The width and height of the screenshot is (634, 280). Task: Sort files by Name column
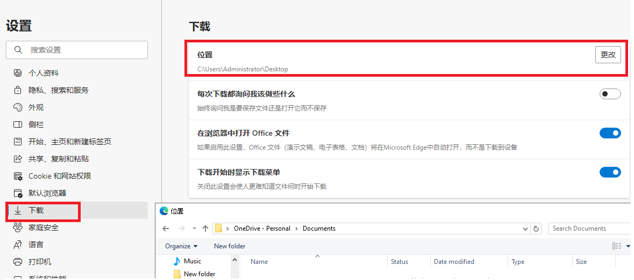pyautogui.click(x=259, y=262)
